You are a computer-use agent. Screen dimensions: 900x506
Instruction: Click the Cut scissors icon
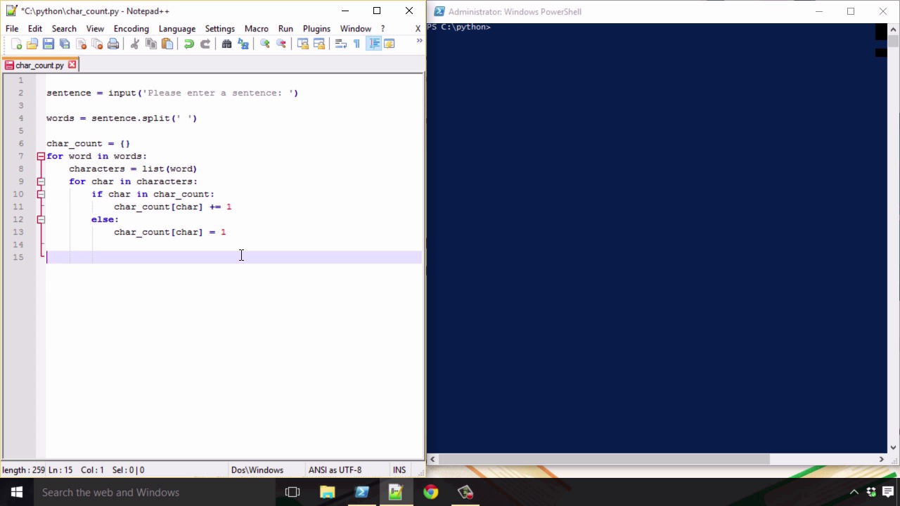coord(134,44)
